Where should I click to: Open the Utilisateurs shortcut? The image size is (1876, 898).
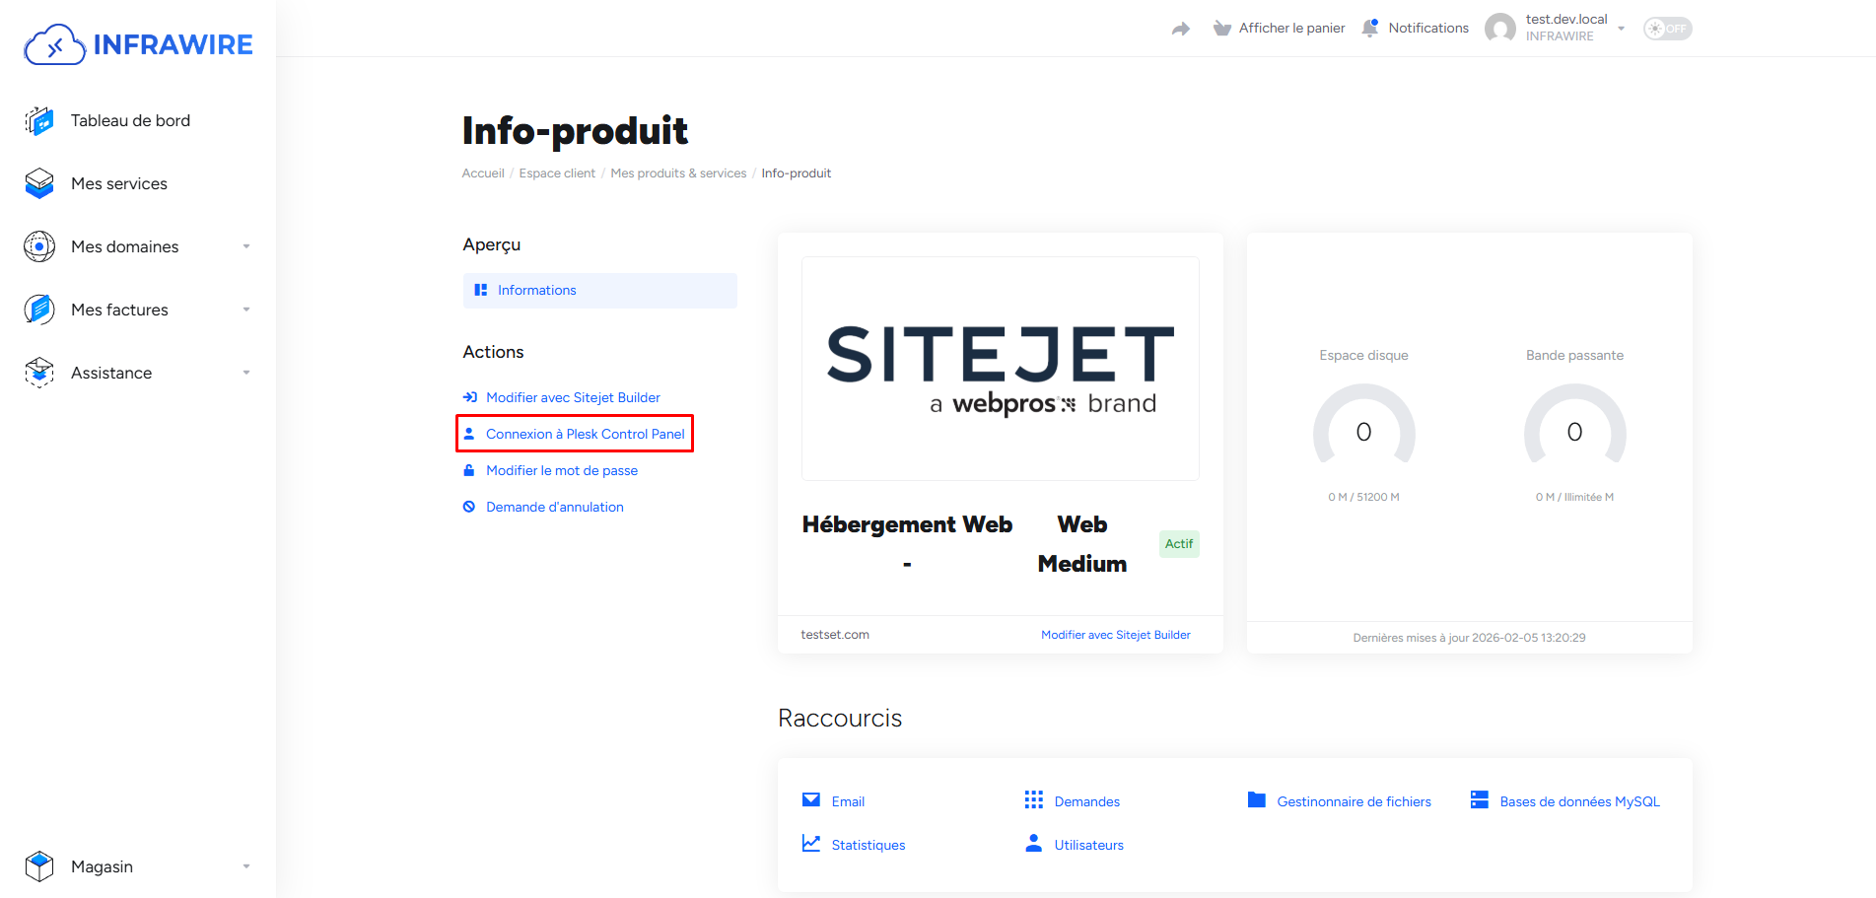(x=1088, y=845)
